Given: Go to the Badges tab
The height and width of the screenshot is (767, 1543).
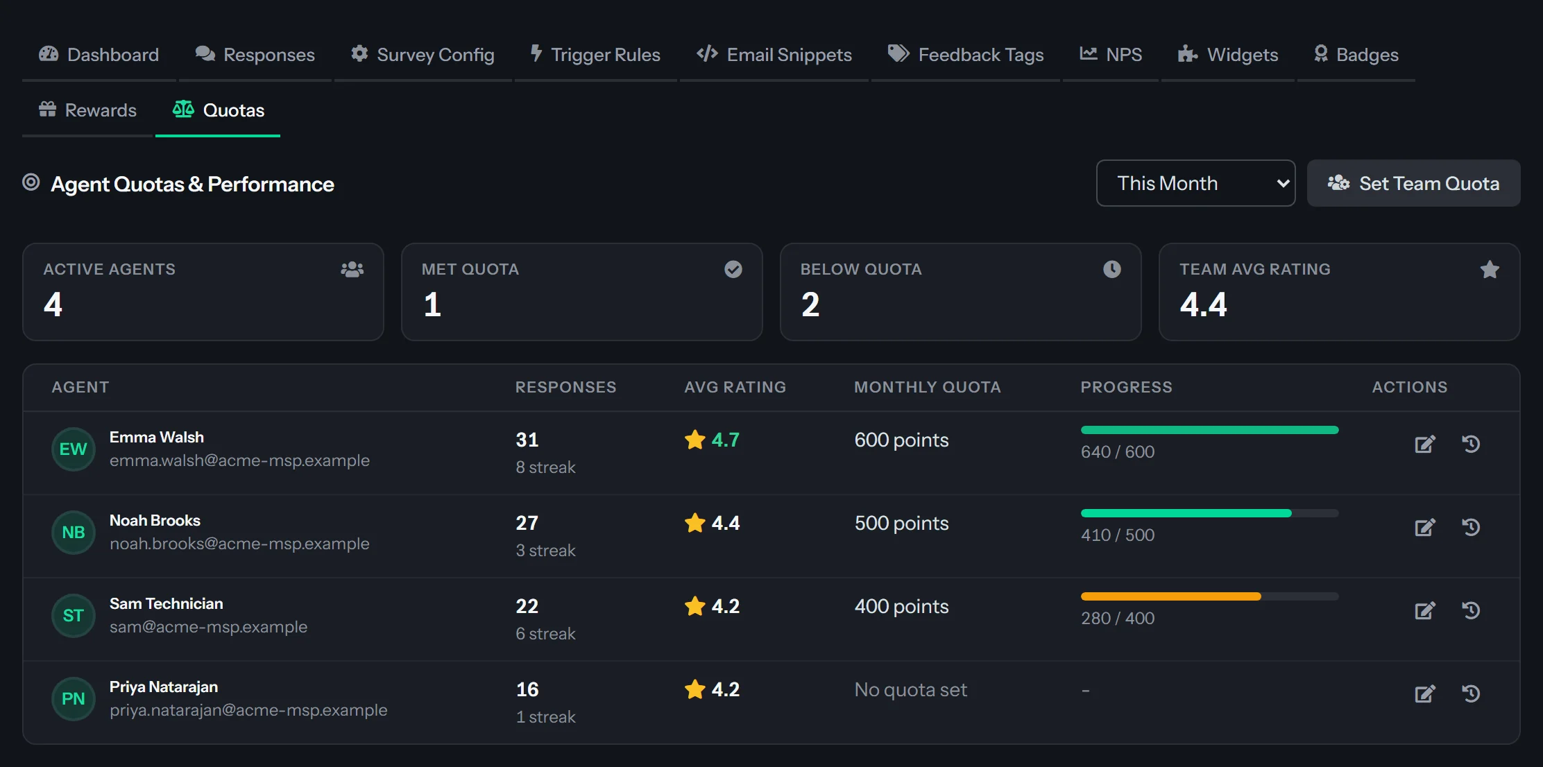Looking at the screenshot, I should pos(1356,55).
